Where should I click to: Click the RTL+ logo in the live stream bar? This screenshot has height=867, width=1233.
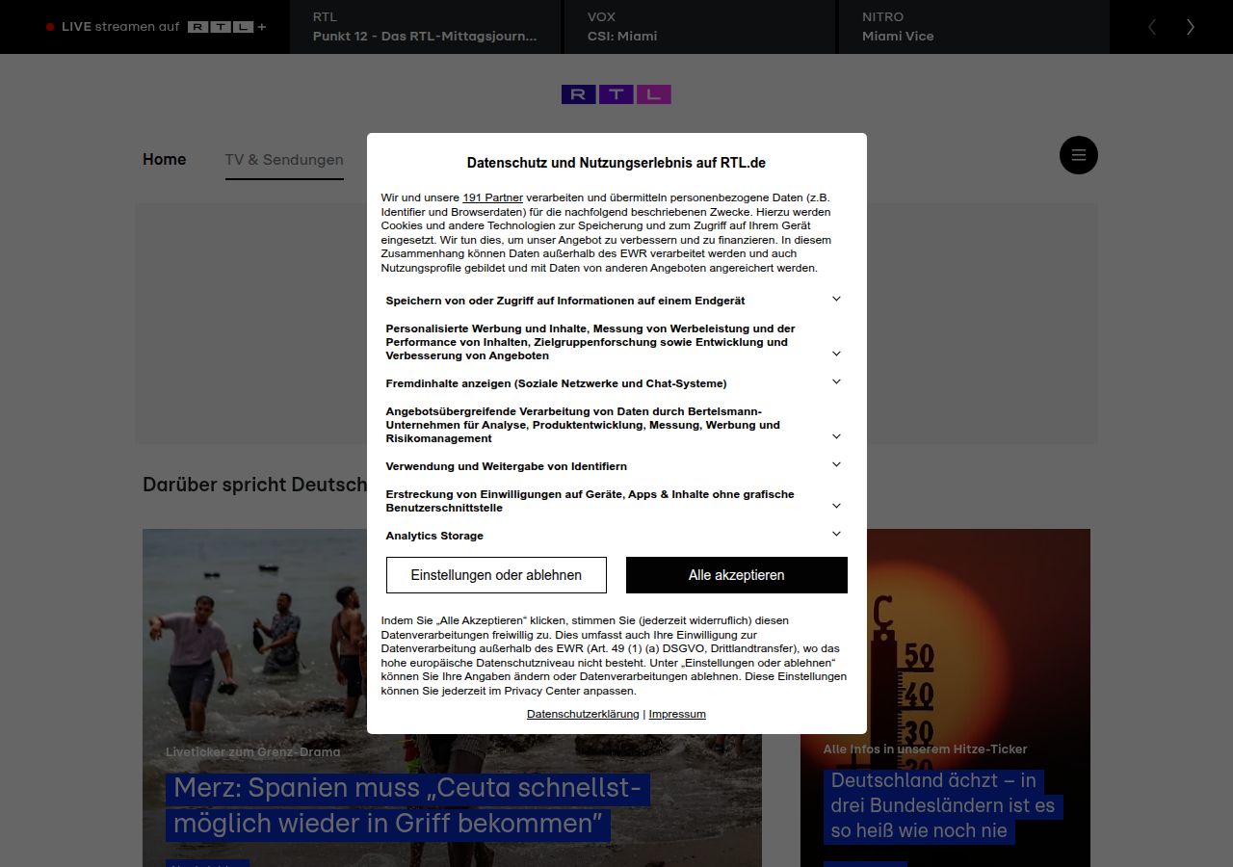(226, 27)
